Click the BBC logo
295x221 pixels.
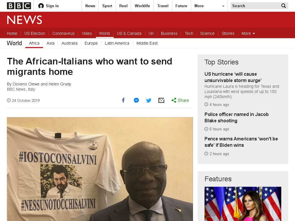(x=19, y=6)
